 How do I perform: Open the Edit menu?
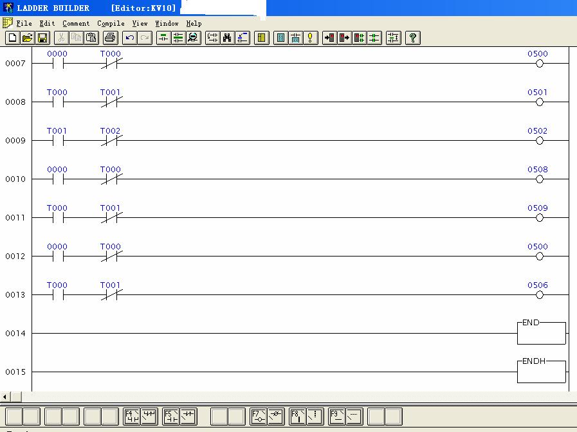(x=47, y=24)
